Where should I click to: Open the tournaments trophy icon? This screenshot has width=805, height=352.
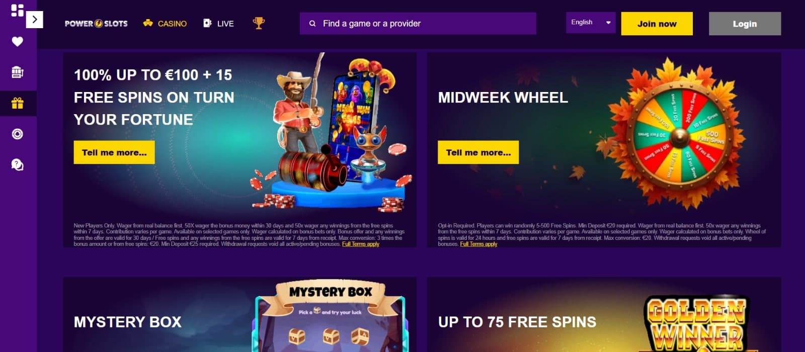259,23
